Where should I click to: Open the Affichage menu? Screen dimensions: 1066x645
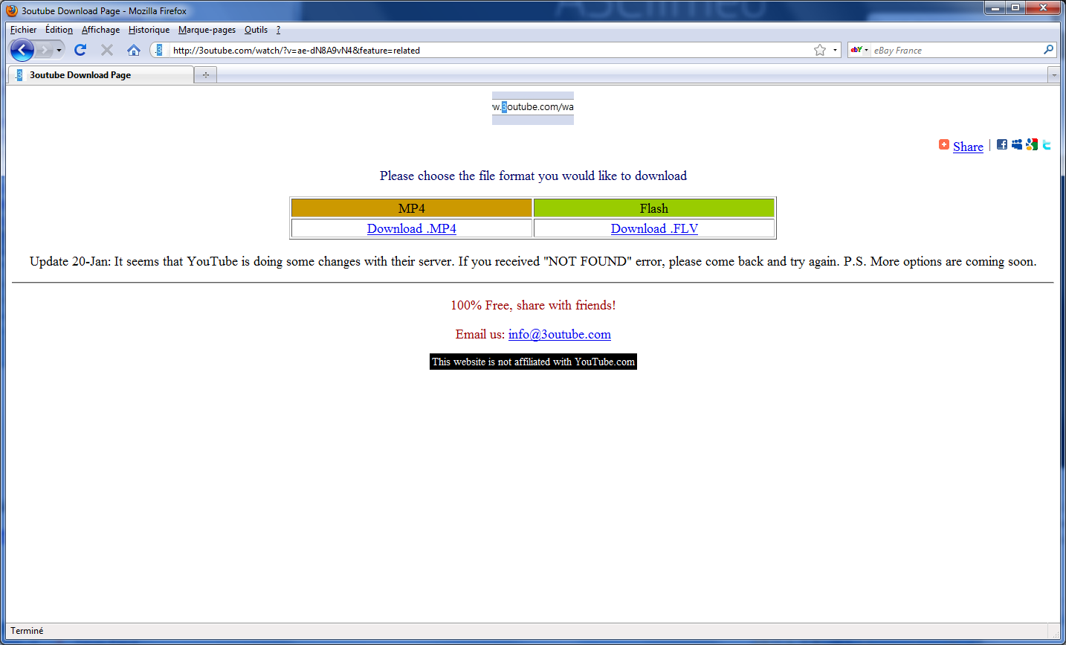click(x=100, y=30)
